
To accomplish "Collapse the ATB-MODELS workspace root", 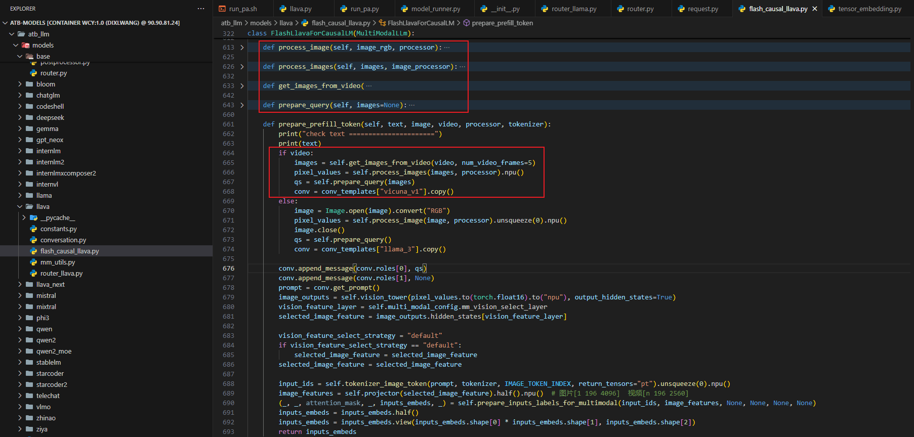I will click(5, 23).
